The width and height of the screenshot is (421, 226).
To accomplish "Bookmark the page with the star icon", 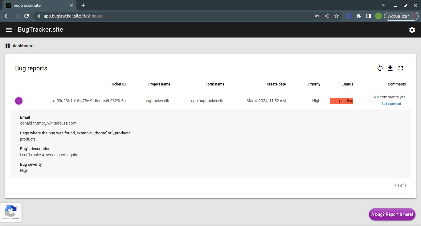I will click(x=337, y=16).
